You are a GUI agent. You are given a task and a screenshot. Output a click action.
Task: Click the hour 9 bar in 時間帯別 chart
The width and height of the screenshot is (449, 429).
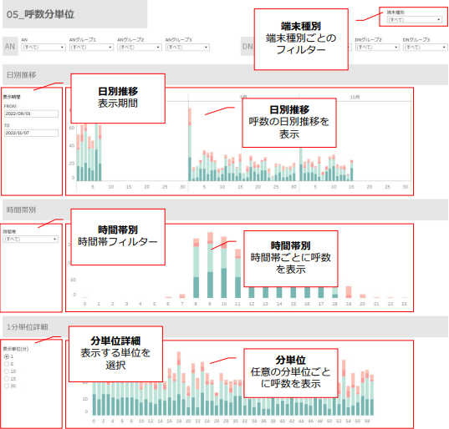coord(210,265)
